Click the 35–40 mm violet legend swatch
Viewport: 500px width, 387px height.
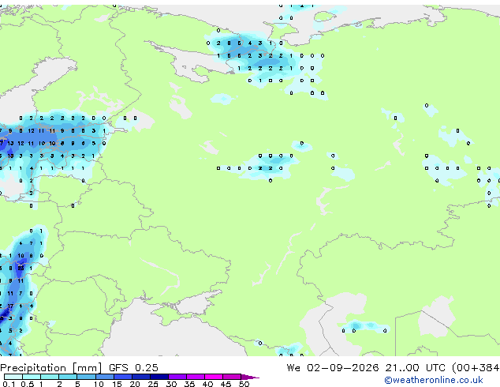pos(195,377)
